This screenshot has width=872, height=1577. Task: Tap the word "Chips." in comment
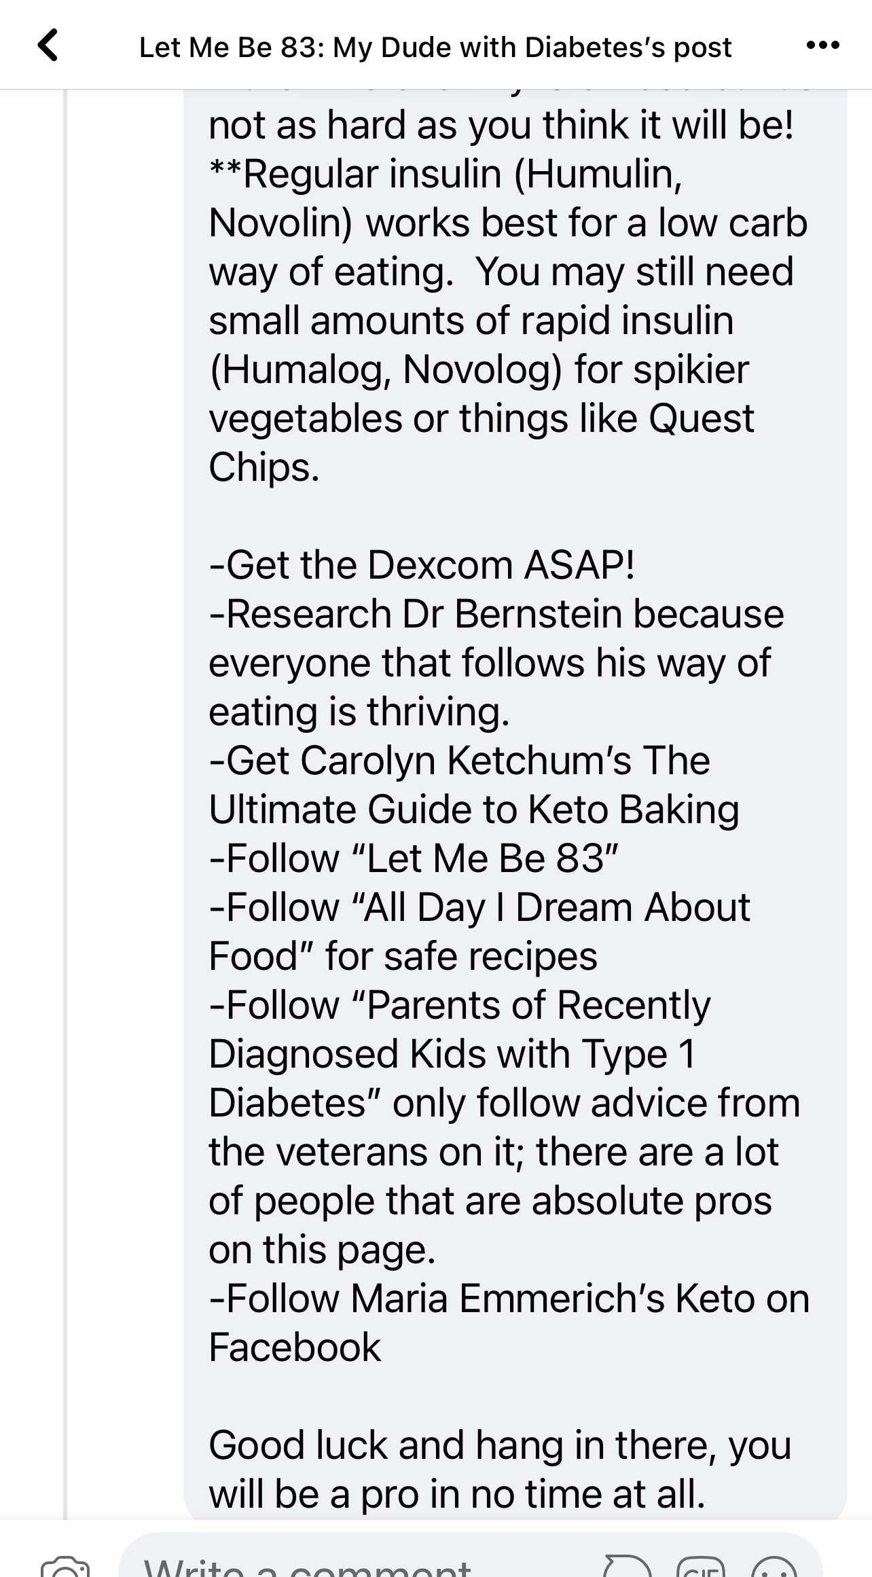click(264, 467)
